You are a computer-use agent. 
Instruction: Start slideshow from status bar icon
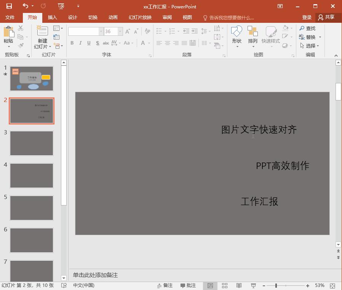point(253,285)
